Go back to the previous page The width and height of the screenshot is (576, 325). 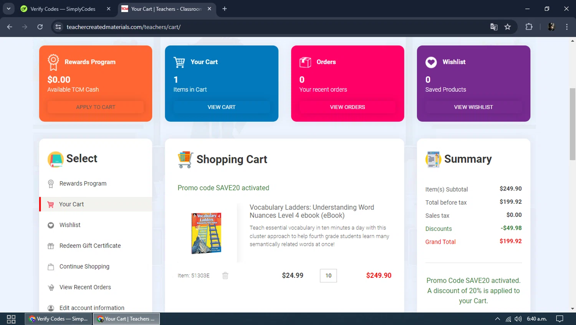10,27
